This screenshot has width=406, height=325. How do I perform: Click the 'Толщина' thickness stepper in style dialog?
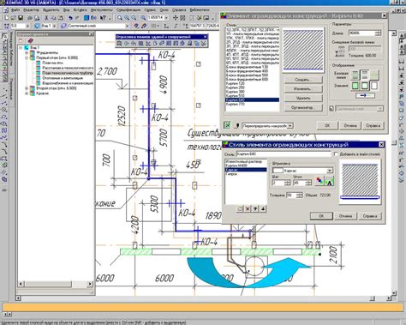tap(300, 195)
